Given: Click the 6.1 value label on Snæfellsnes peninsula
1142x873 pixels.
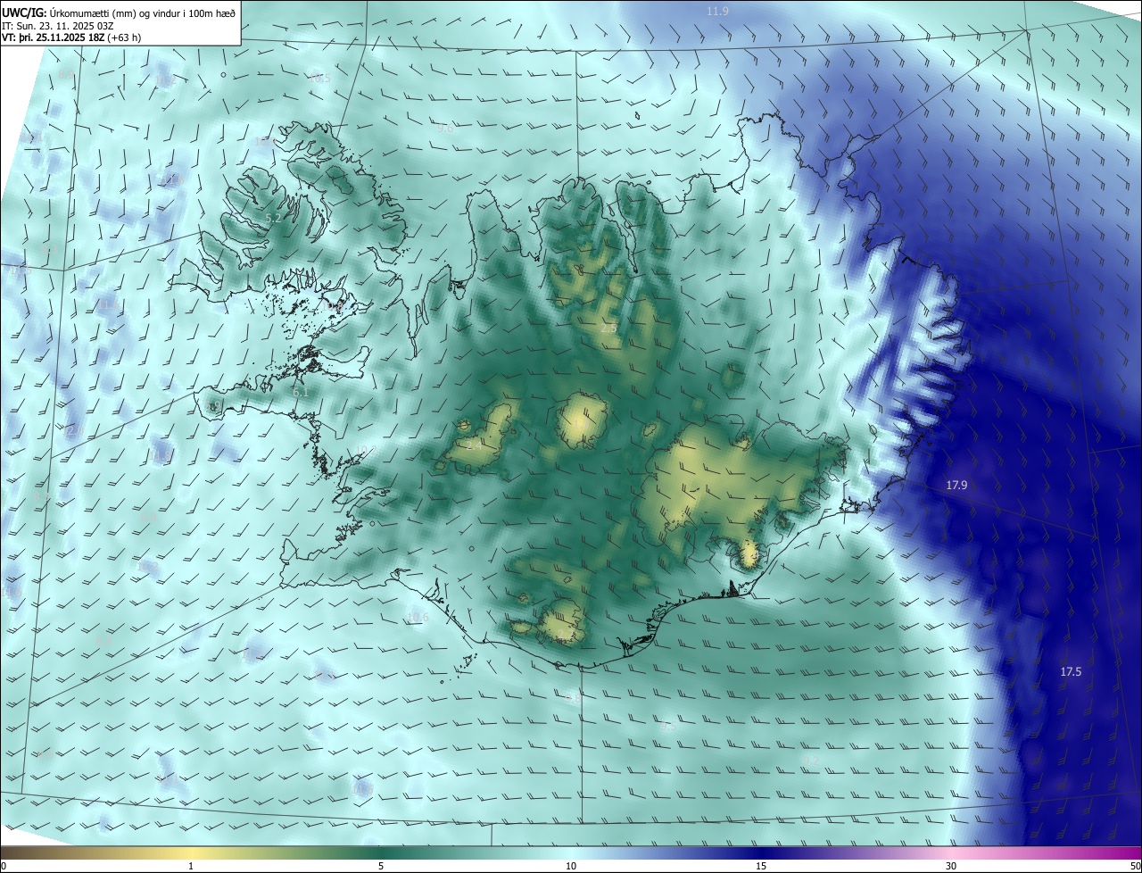Looking at the screenshot, I should click(x=301, y=392).
